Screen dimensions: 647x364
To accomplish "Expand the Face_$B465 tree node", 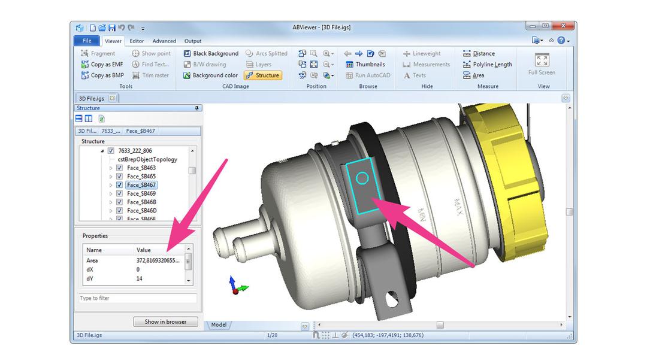I will click(111, 177).
